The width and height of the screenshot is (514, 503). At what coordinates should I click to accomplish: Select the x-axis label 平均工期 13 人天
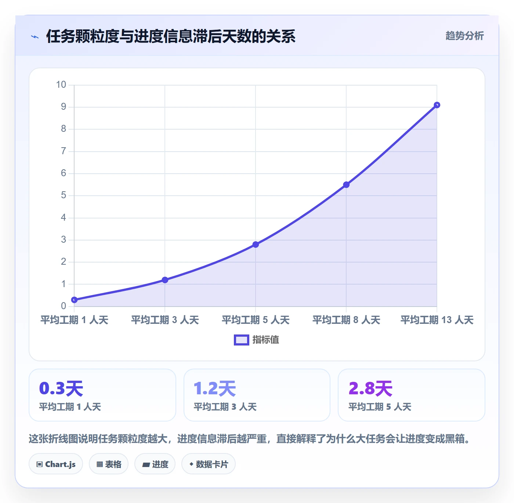[x=437, y=320]
